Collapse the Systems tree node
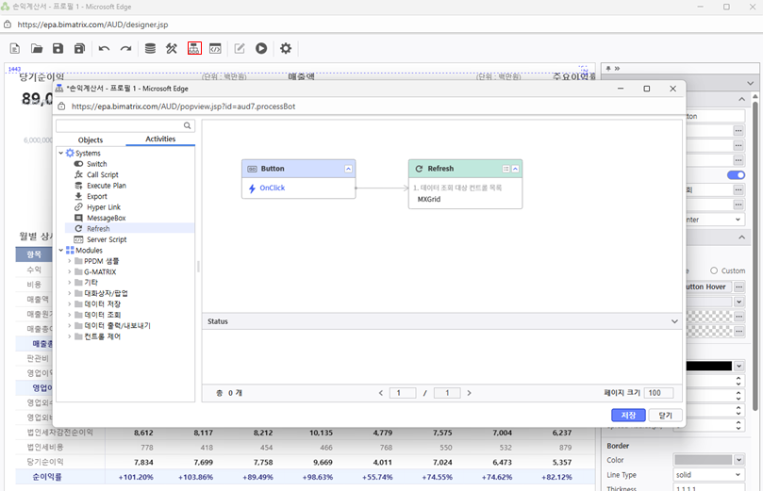This screenshot has height=491, width=763. pyautogui.click(x=60, y=153)
